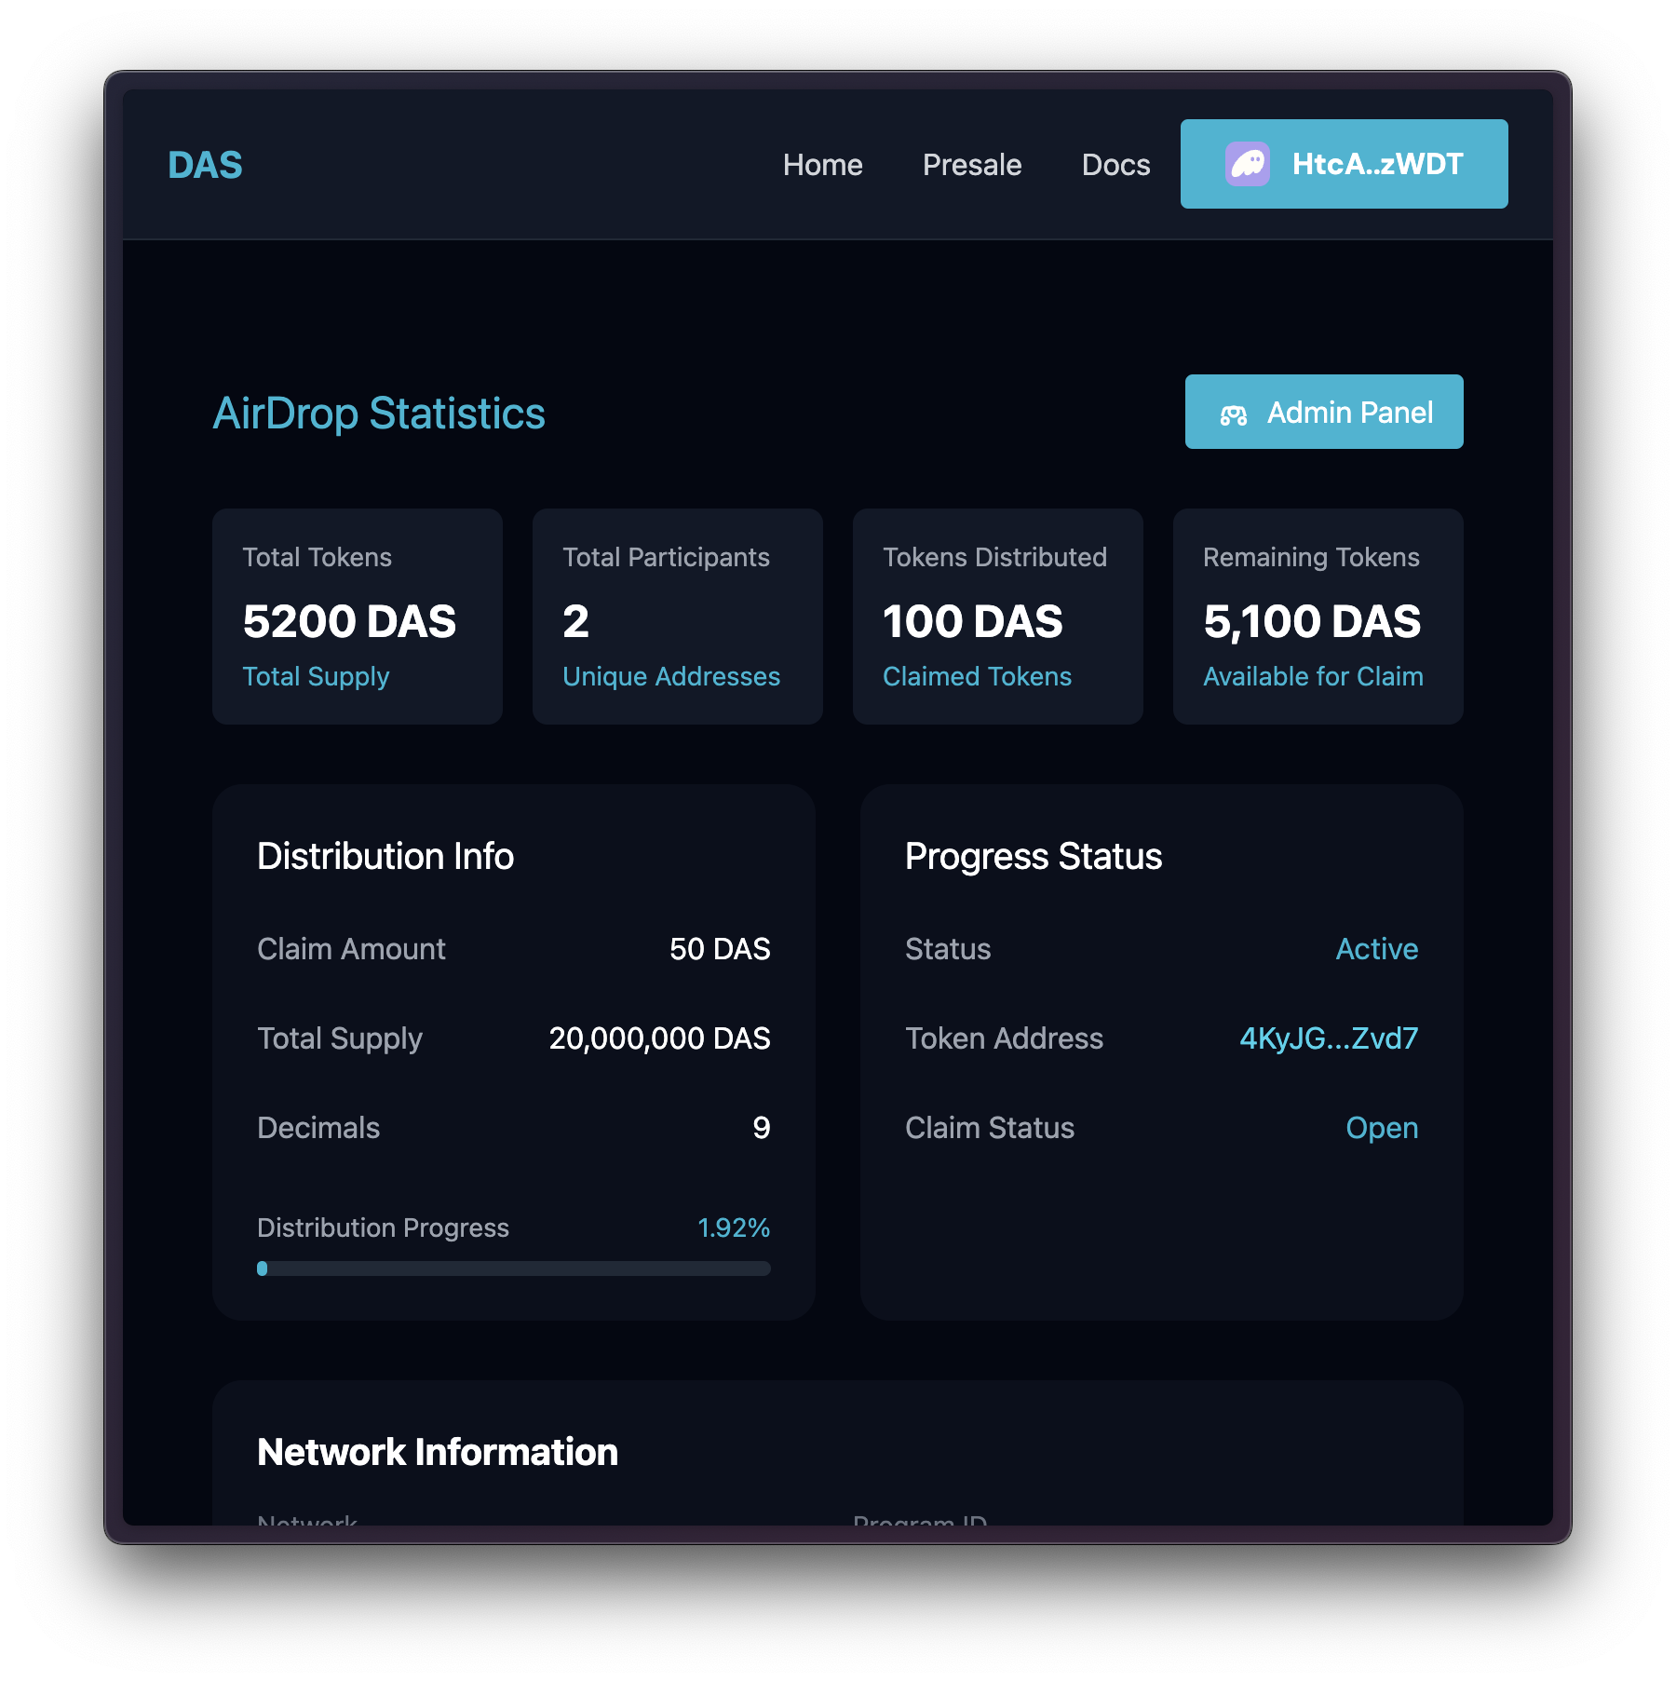This screenshot has width=1676, height=1682.
Task: Click the Network Information heading
Action: coord(438,1452)
